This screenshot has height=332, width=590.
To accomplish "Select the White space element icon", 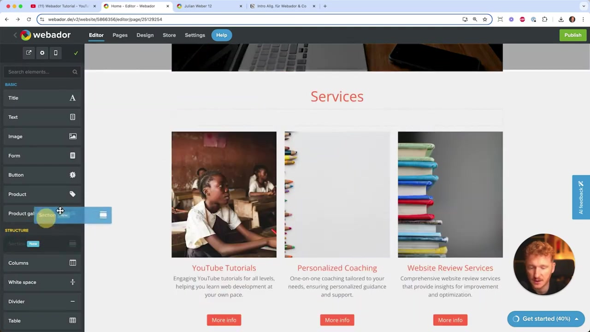I will [72, 282].
